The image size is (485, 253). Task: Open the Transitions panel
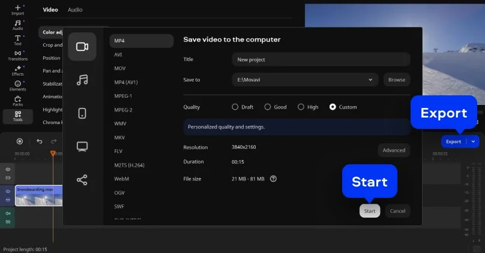coord(17,55)
